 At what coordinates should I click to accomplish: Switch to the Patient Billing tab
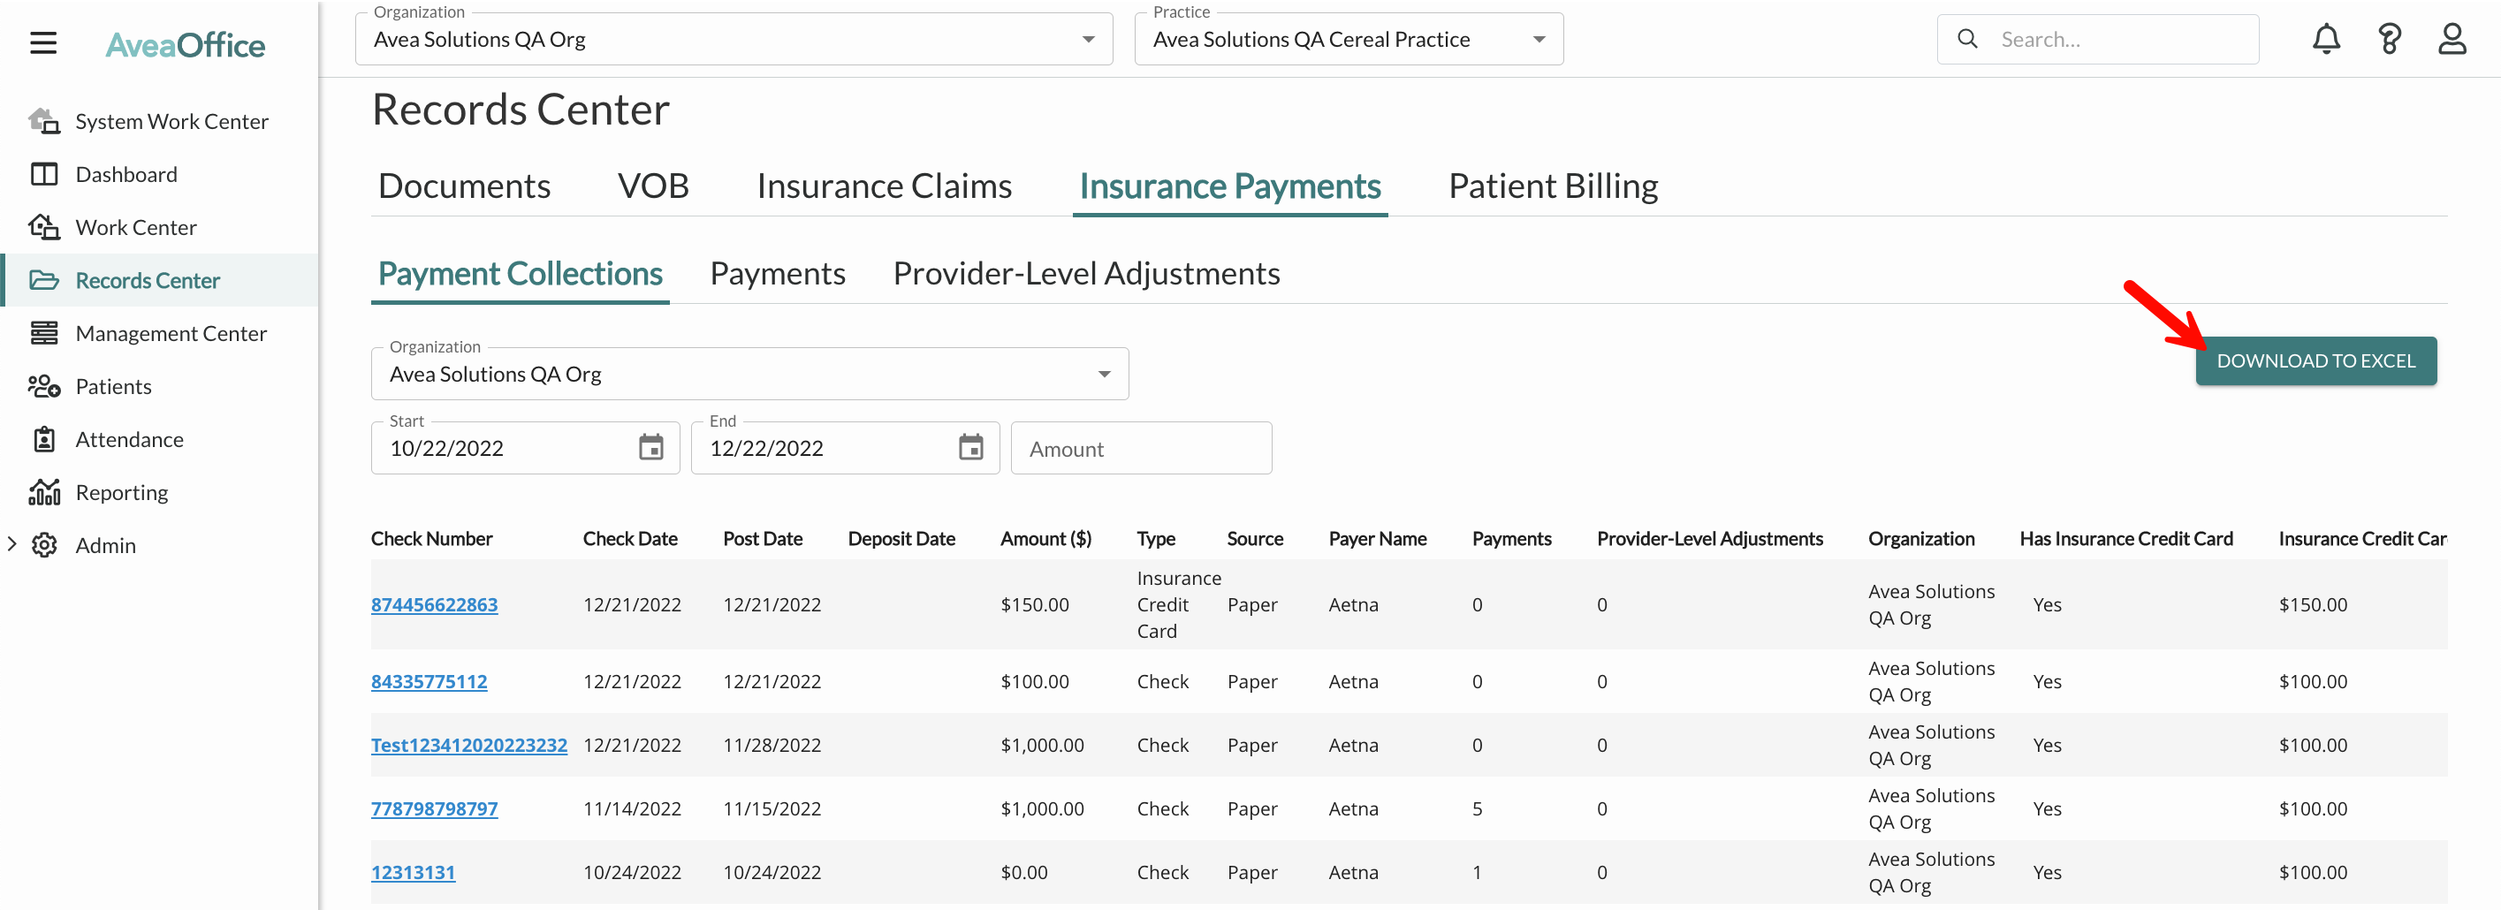point(1553,186)
